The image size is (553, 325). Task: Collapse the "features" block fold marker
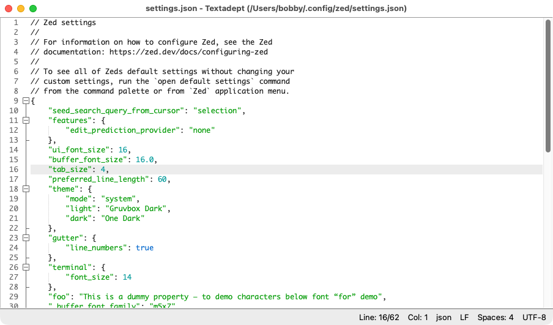point(26,121)
